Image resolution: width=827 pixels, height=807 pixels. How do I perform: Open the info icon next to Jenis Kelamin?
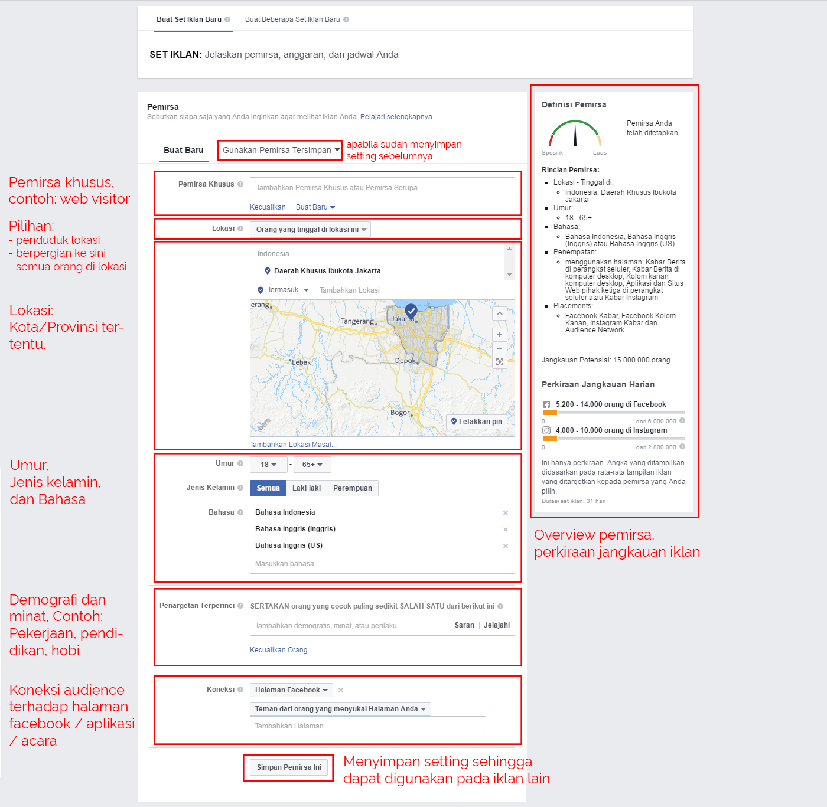coord(240,488)
